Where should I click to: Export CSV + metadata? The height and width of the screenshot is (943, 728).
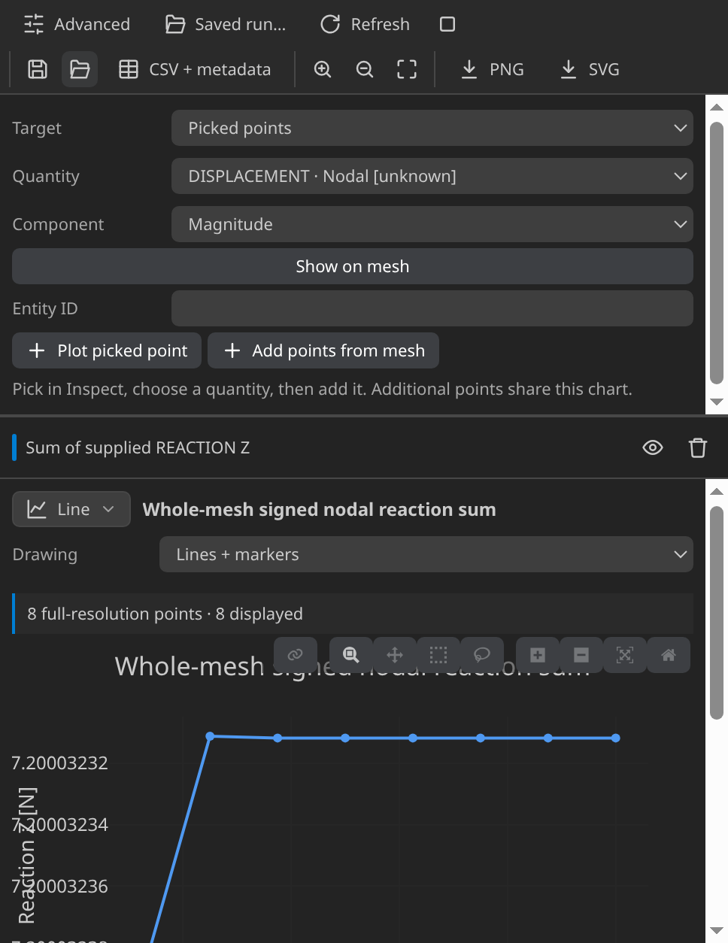click(x=195, y=69)
